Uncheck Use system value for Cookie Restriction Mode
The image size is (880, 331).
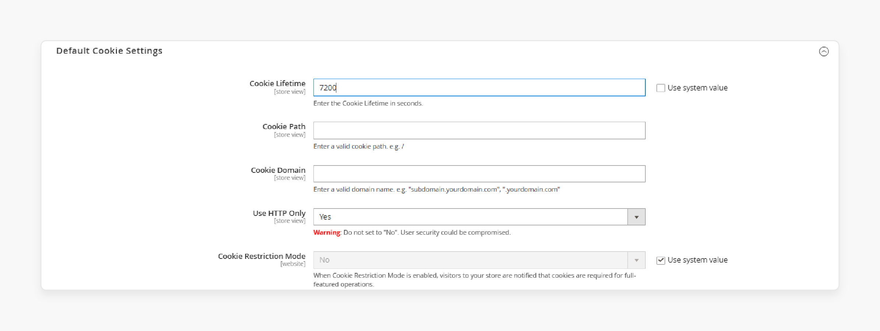(660, 260)
